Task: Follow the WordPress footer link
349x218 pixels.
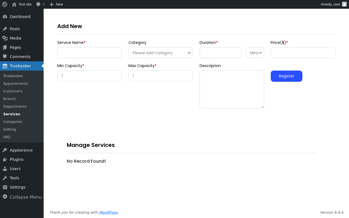Action: [108, 212]
